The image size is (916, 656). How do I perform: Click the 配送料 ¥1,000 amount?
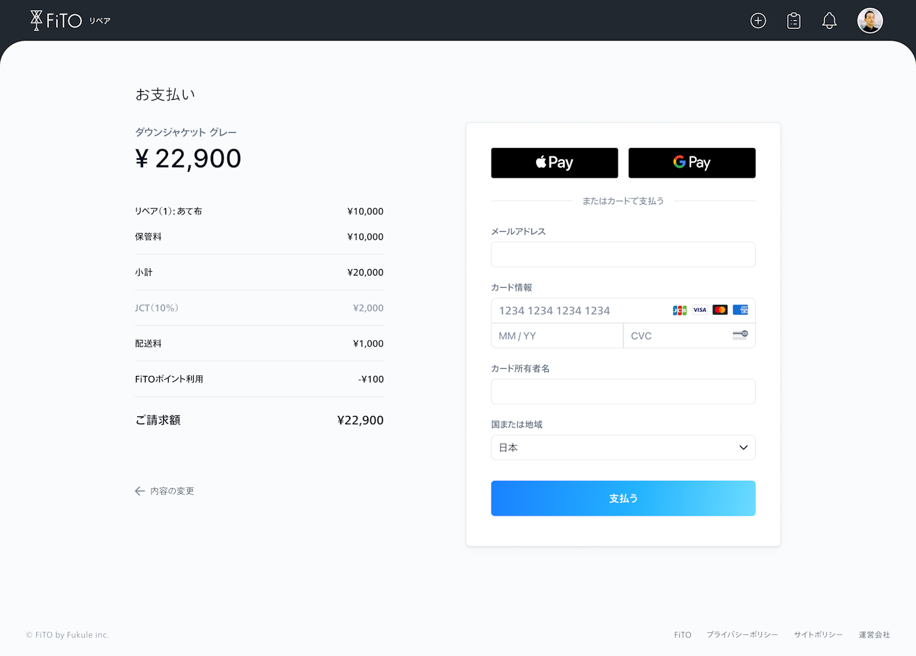point(368,344)
